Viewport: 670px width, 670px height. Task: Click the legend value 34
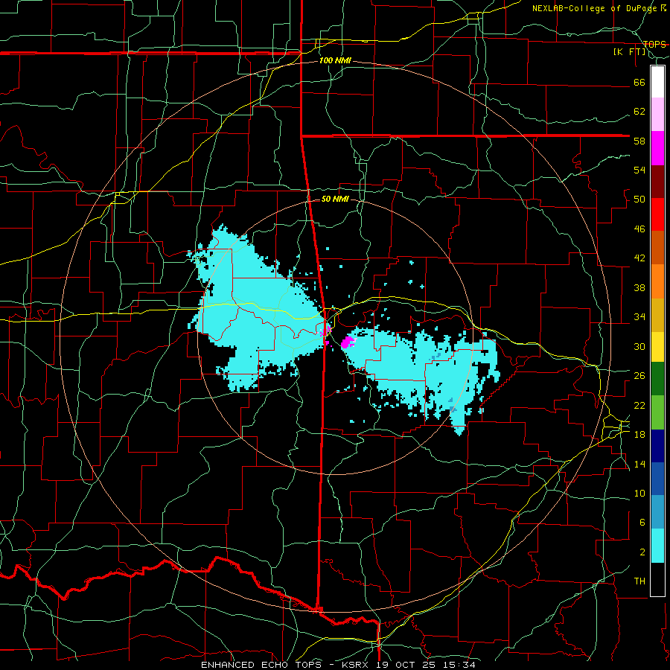639,317
